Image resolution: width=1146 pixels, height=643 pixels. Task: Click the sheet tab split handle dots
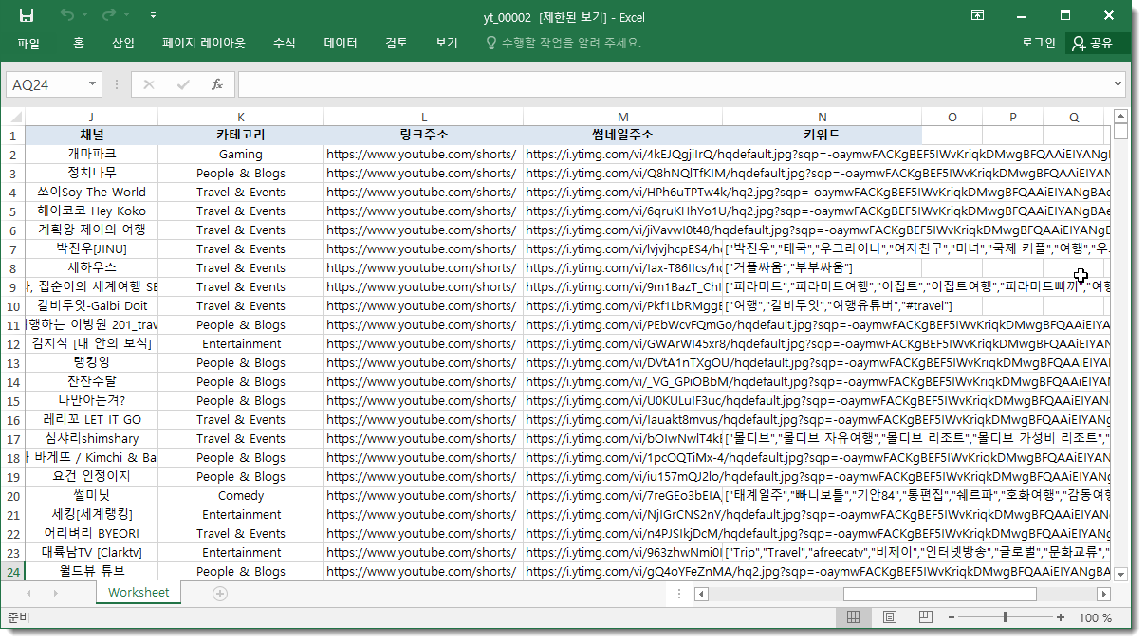(679, 594)
